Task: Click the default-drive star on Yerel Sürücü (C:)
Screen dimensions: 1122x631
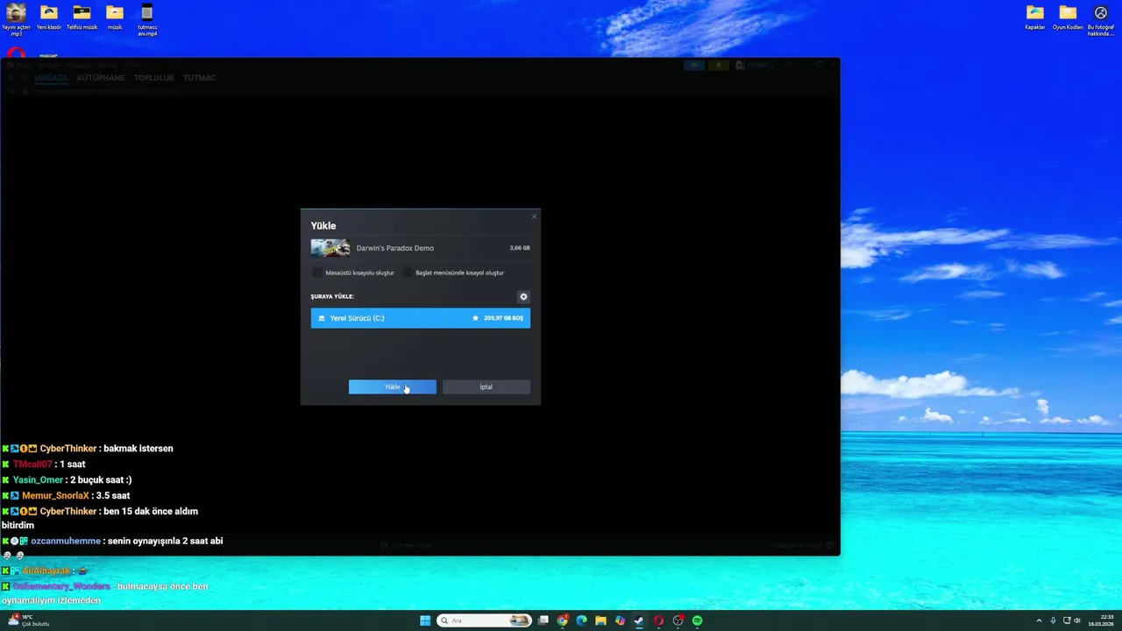Action: tap(475, 318)
